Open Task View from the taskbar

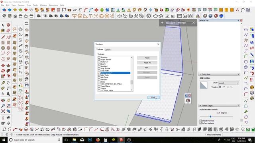67,140
